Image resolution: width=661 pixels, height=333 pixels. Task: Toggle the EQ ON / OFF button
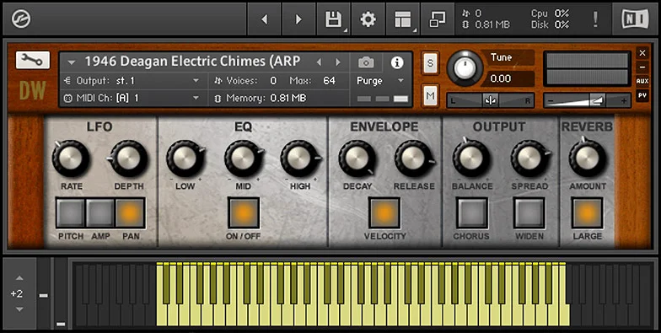pos(243,213)
